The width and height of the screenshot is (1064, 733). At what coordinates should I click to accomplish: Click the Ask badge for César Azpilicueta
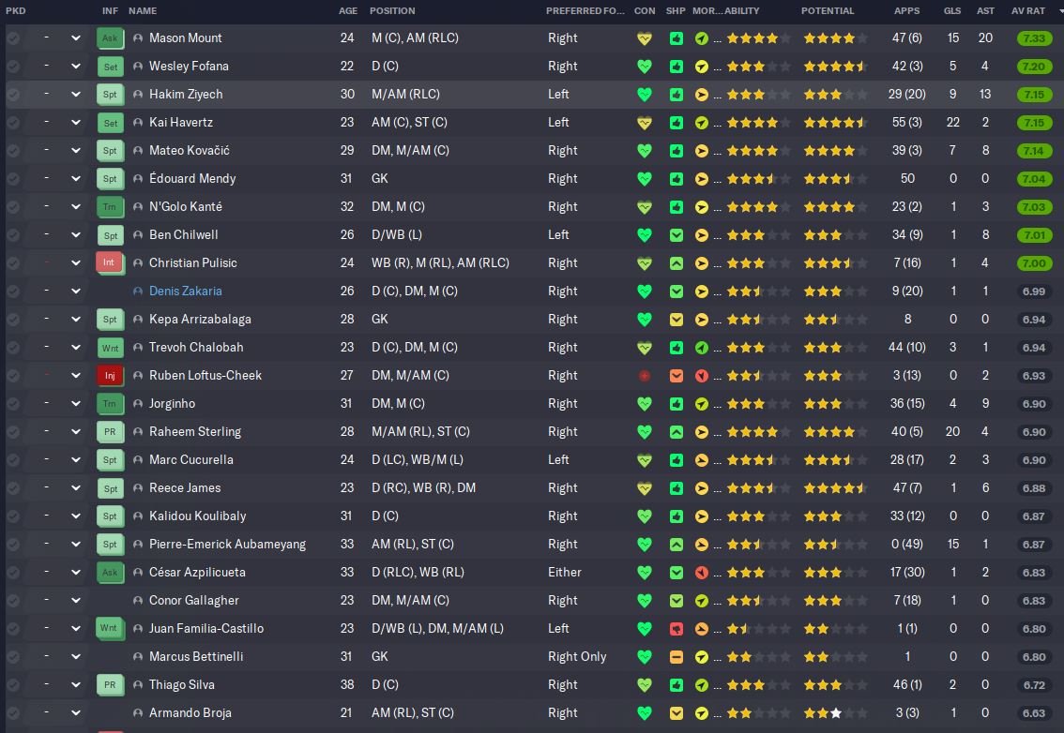click(x=110, y=573)
